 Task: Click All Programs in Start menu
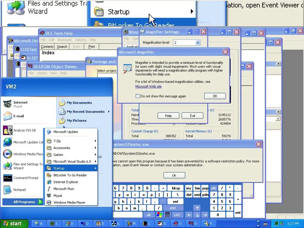coord(23,202)
